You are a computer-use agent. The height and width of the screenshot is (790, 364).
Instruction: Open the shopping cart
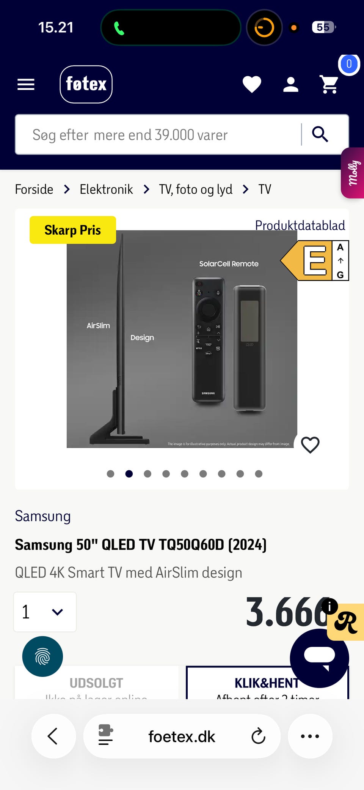tap(329, 84)
